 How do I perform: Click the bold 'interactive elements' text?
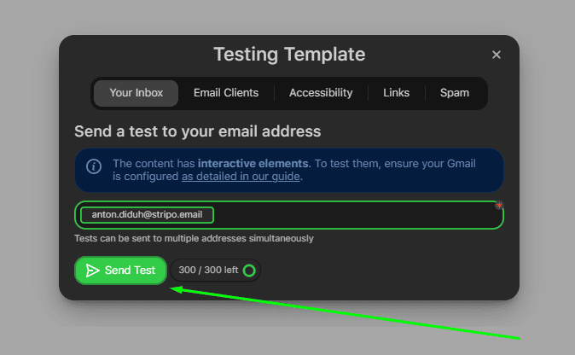coord(251,163)
